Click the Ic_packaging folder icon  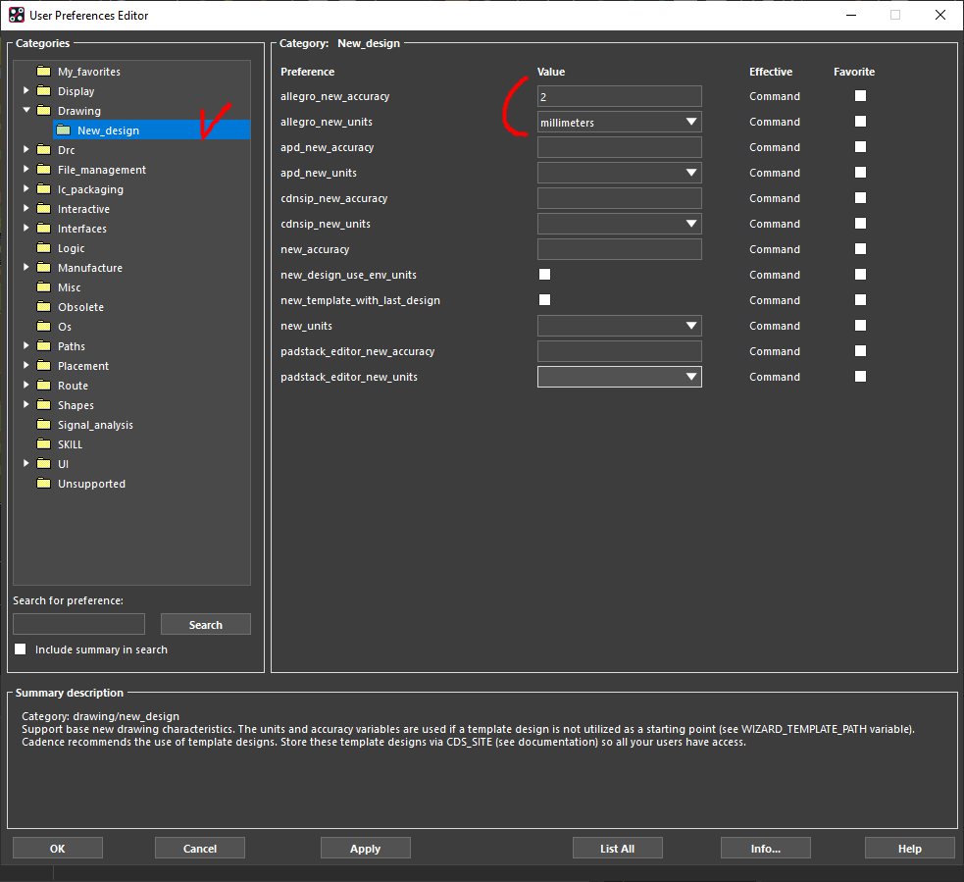tap(44, 189)
